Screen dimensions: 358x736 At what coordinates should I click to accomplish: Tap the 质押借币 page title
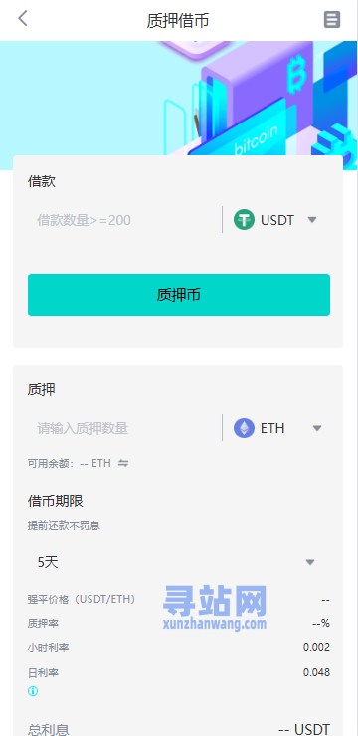pyautogui.click(x=178, y=21)
